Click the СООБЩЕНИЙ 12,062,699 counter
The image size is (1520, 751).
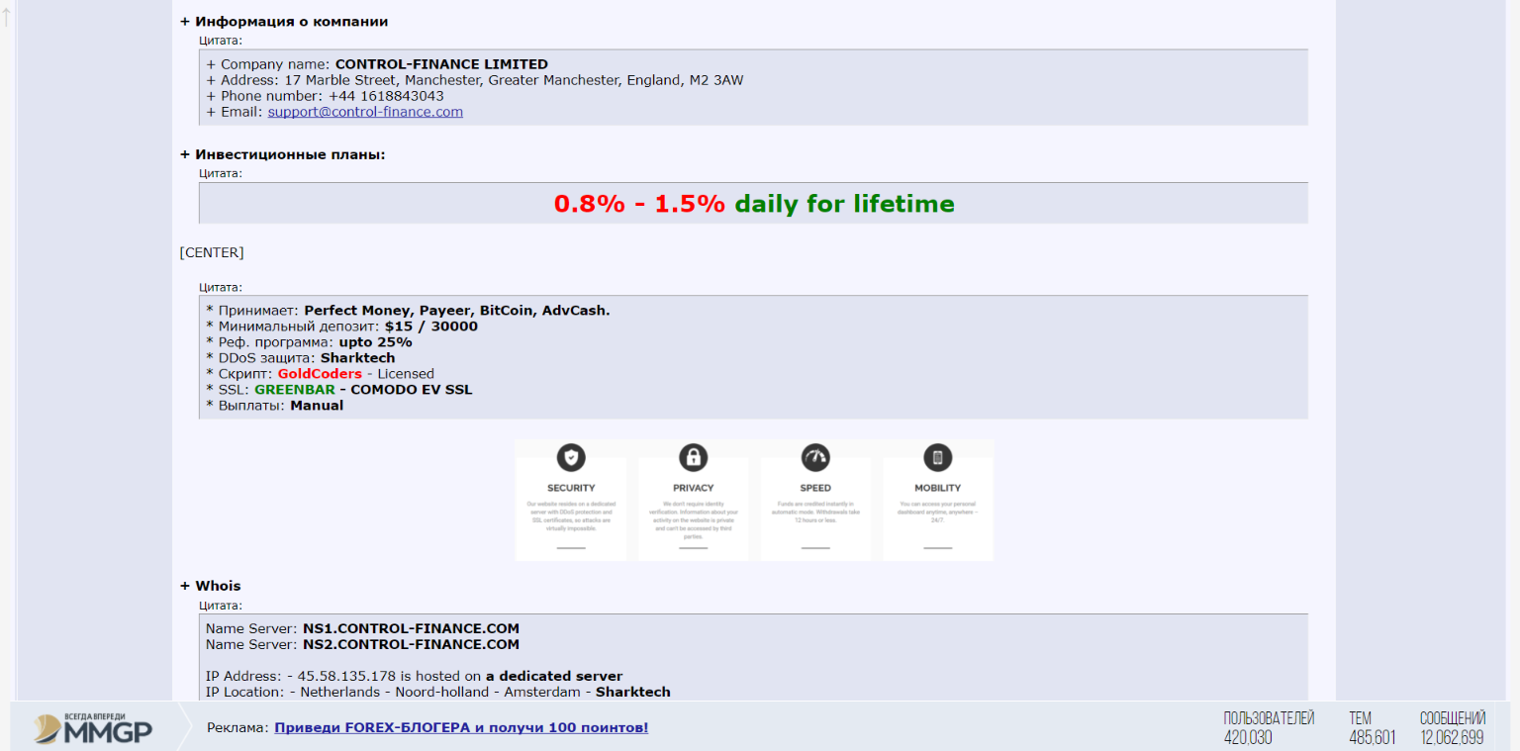coord(1453,727)
